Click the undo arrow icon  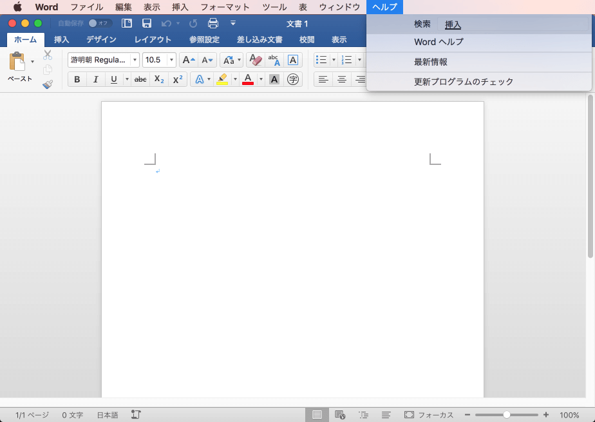tap(166, 24)
